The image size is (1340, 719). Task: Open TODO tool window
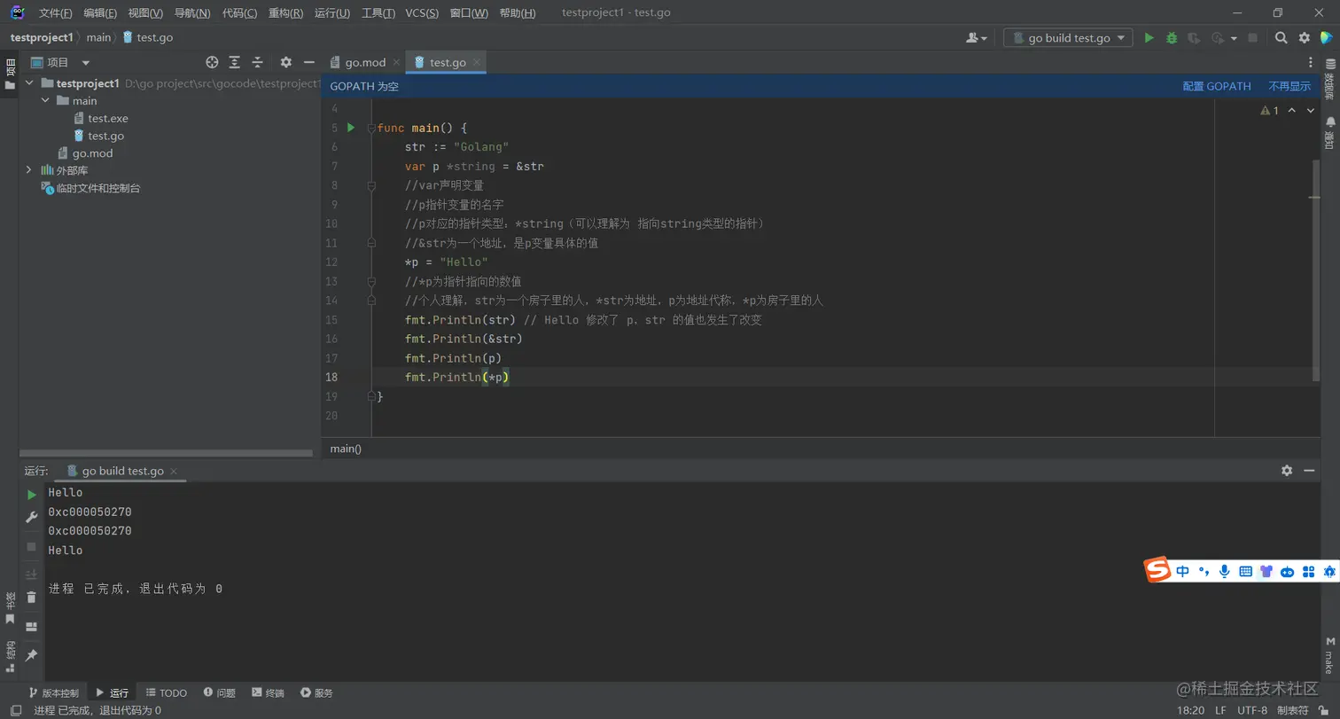167,693
